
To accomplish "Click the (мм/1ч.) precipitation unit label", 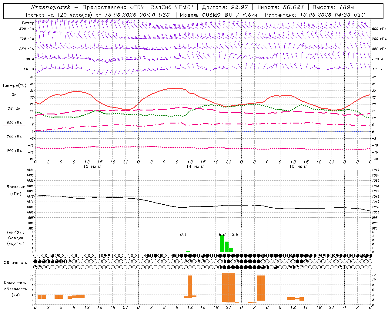I will 16,244.
